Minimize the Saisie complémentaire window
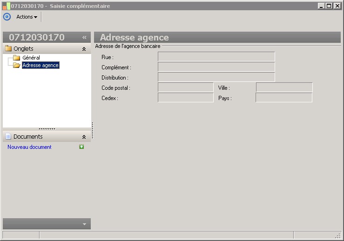The image size is (344, 241). (x=321, y=6)
